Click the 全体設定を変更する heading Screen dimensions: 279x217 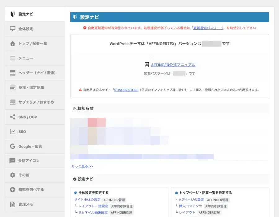click(x=93, y=193)
